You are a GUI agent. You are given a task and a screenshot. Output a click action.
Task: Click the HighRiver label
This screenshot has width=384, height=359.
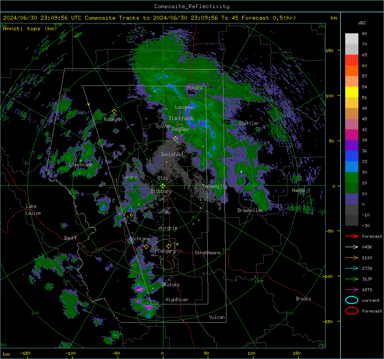click(x=177, y=300)
